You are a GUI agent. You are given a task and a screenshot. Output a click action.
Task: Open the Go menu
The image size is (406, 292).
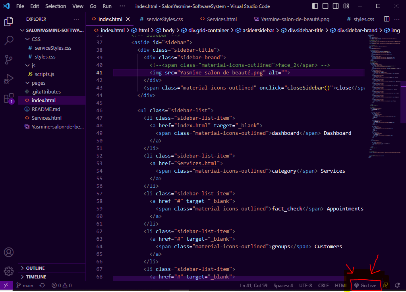point(93,6)
